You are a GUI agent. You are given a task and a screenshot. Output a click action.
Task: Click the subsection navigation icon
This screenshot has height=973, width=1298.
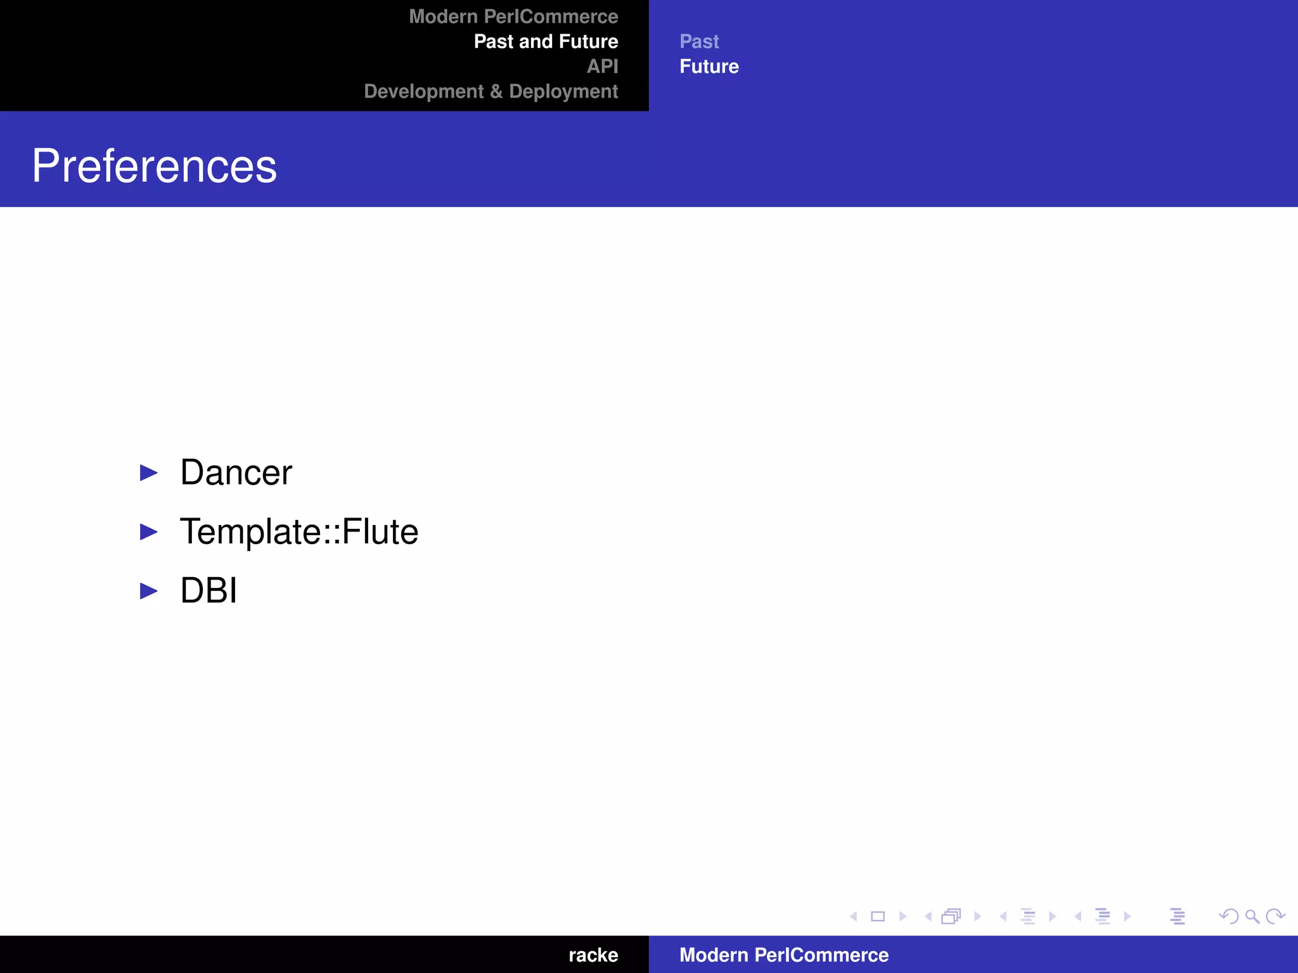point(1028,916)
